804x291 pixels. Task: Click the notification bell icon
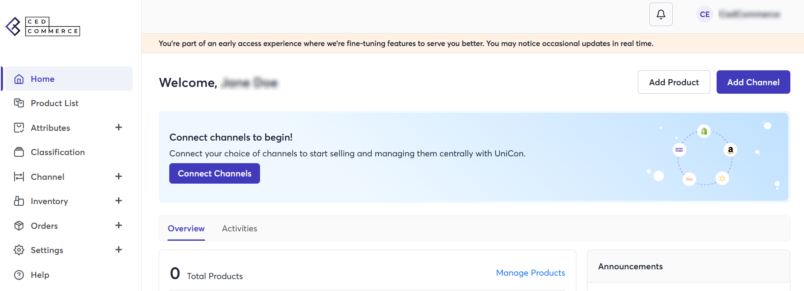(661, 14)
